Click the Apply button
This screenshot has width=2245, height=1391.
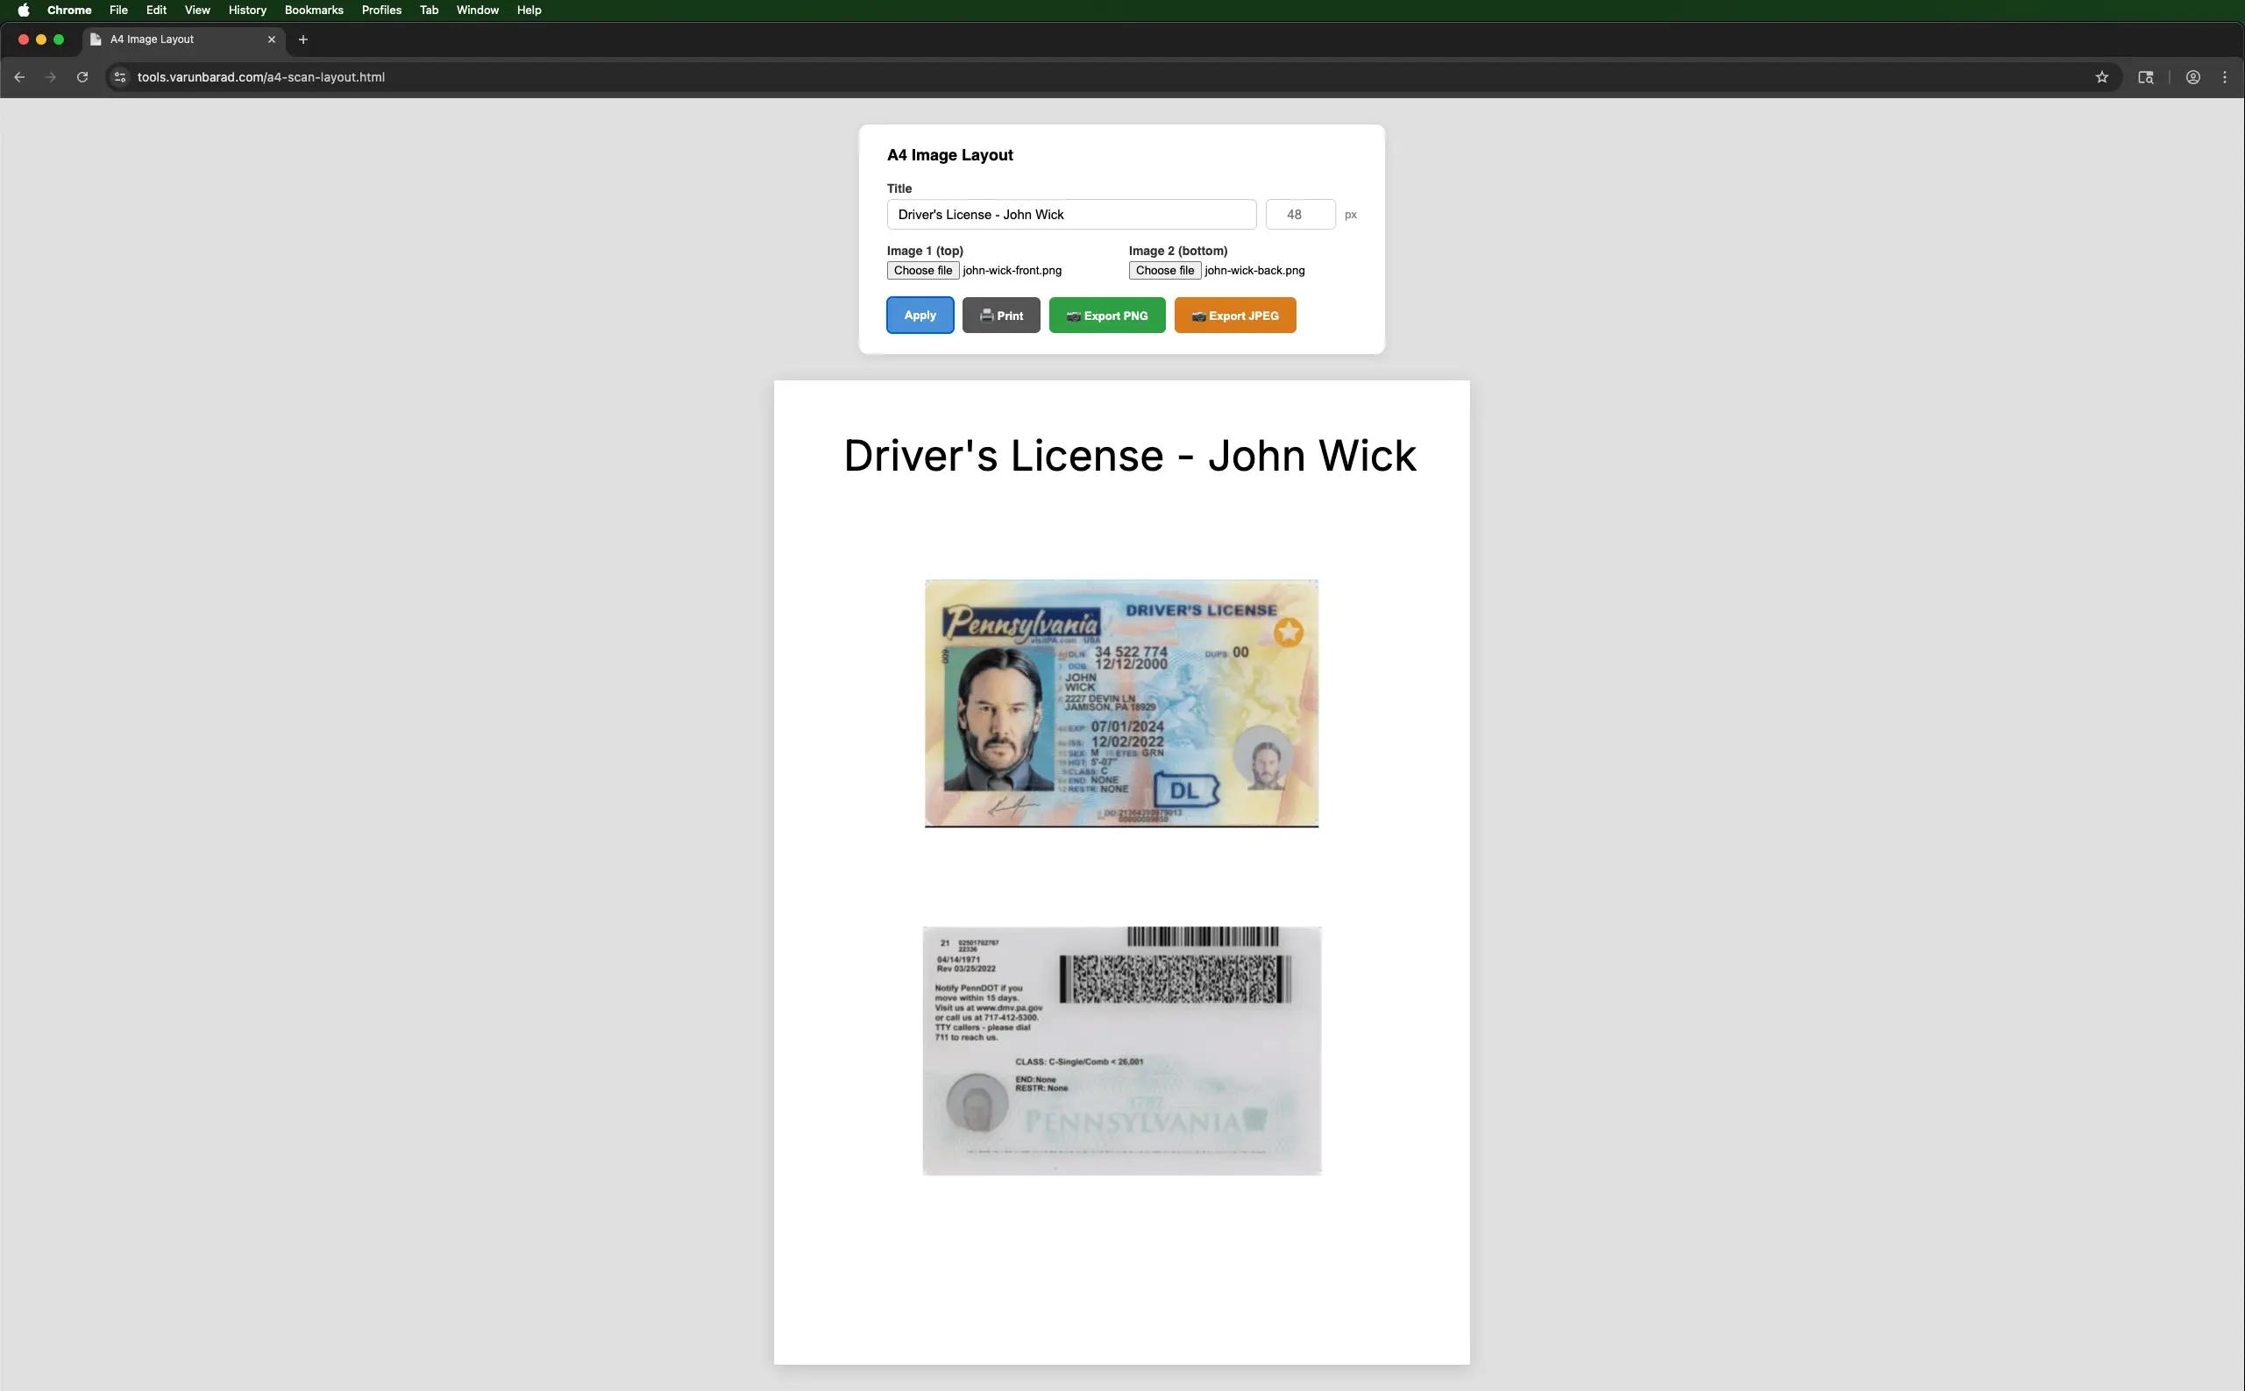coord(920,315)
